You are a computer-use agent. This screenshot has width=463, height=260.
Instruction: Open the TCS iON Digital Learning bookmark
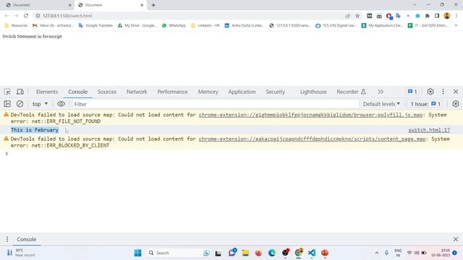pos(336,25)
